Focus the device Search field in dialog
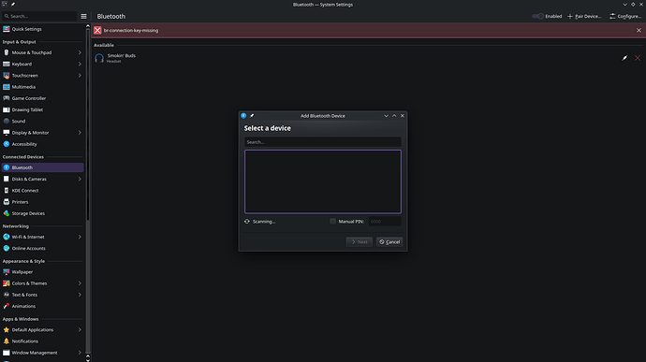 [323, 142]
